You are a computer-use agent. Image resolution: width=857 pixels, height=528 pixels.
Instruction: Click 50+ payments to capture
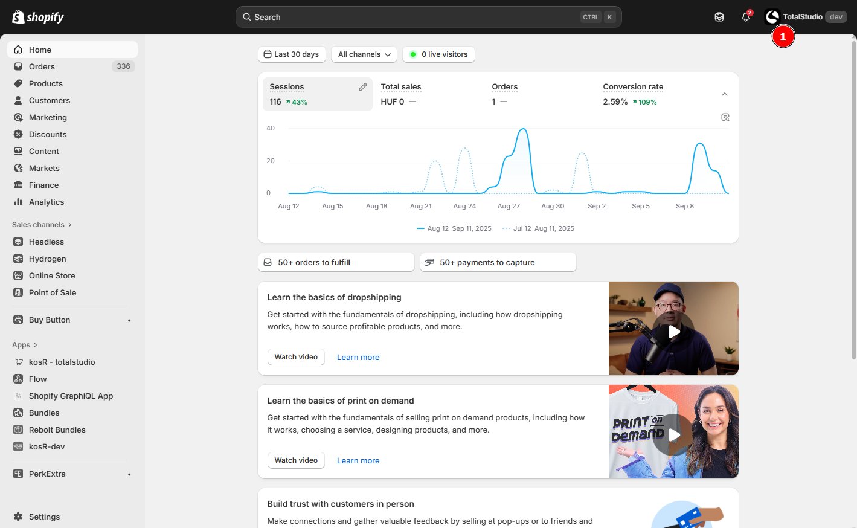[498, 262]
